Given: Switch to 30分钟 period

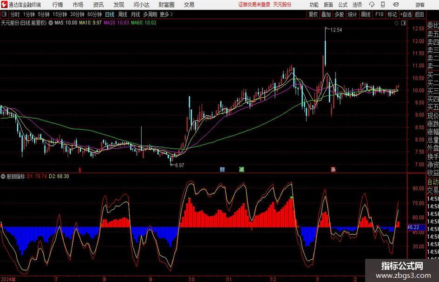Looking at the screenshot, I should click(x=77, y=14).
